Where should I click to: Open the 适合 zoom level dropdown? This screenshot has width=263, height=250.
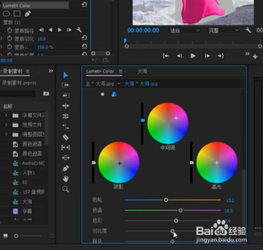click(185, 30)
